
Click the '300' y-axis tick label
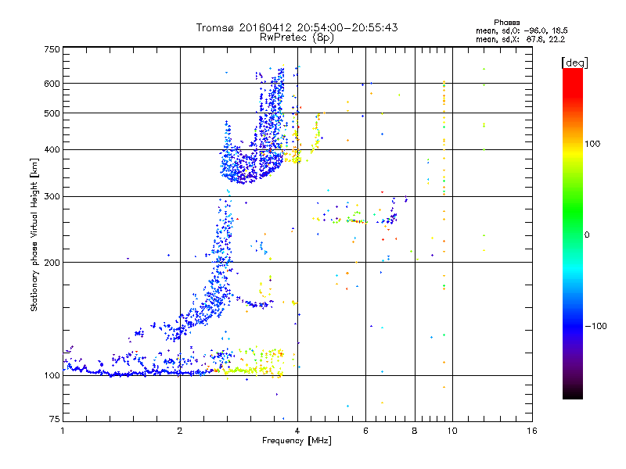(x=52, y=197)
